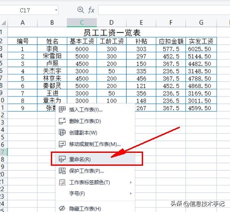Select column F header
This screenshot has height=212, width=230.
coord(171,23)
